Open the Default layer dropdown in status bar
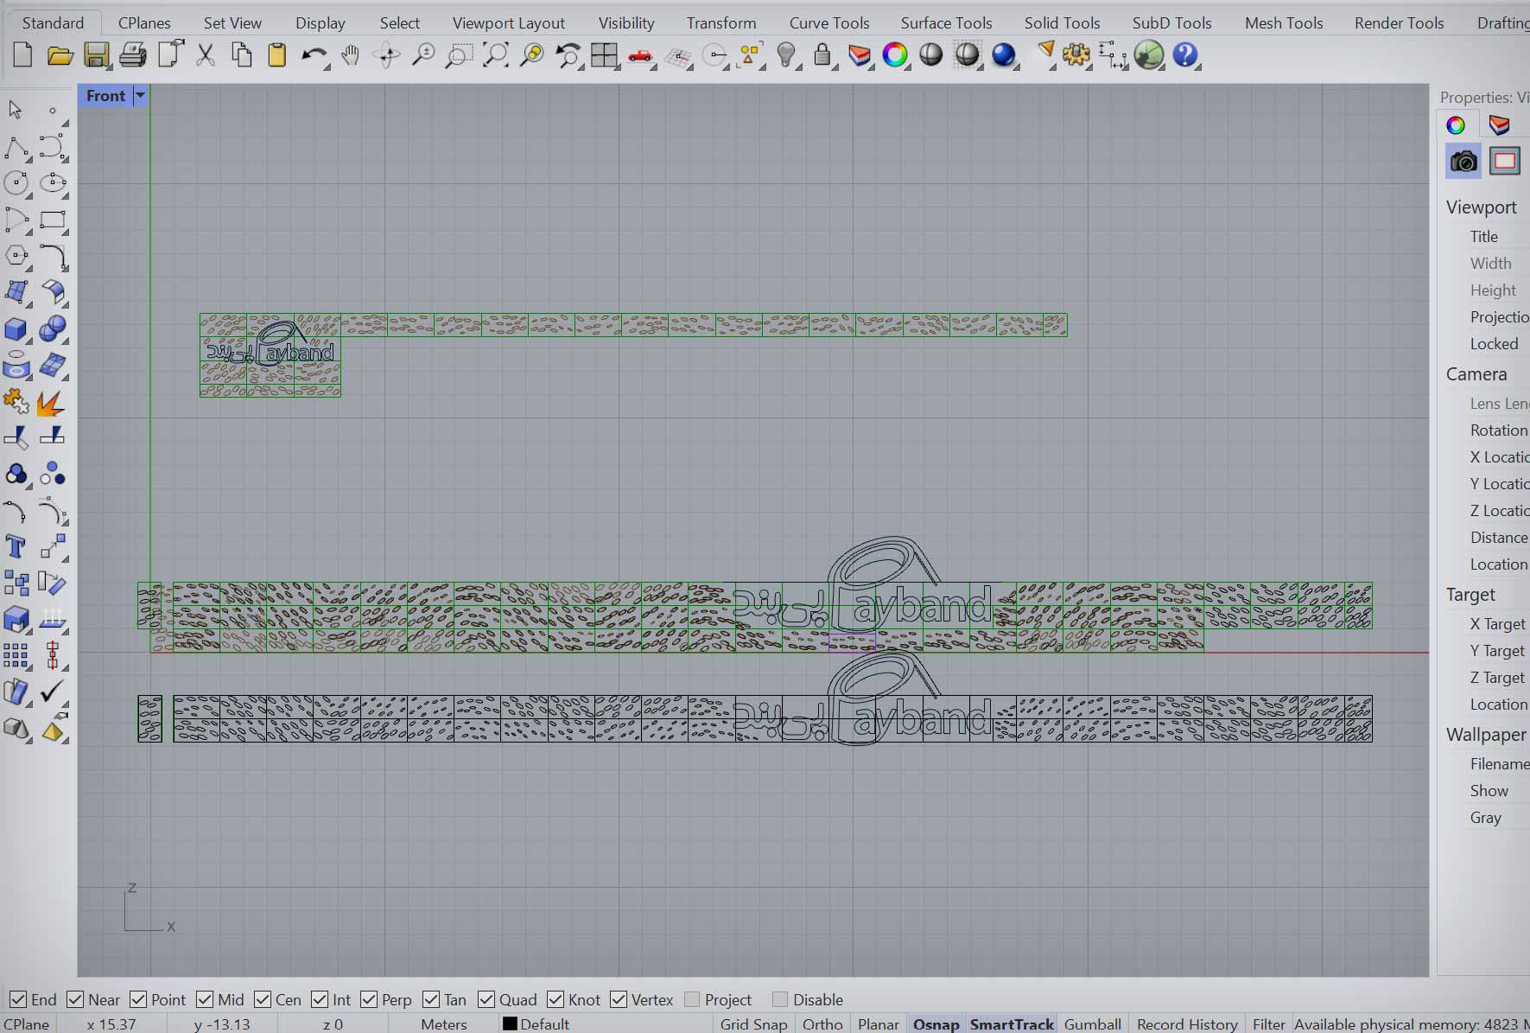1530x1033 pixels. (x=536, y=1024)
